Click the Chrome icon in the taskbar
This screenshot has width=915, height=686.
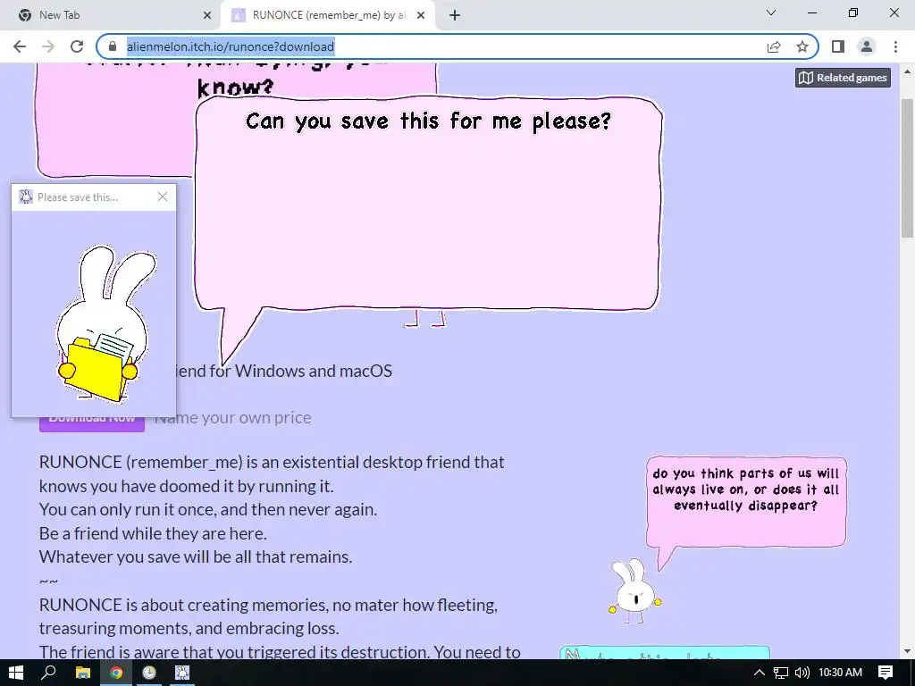click(x=116, y=673)
